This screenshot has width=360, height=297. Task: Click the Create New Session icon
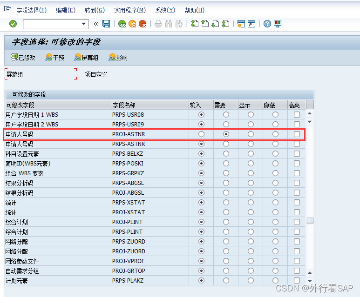(x=241, y=24)
